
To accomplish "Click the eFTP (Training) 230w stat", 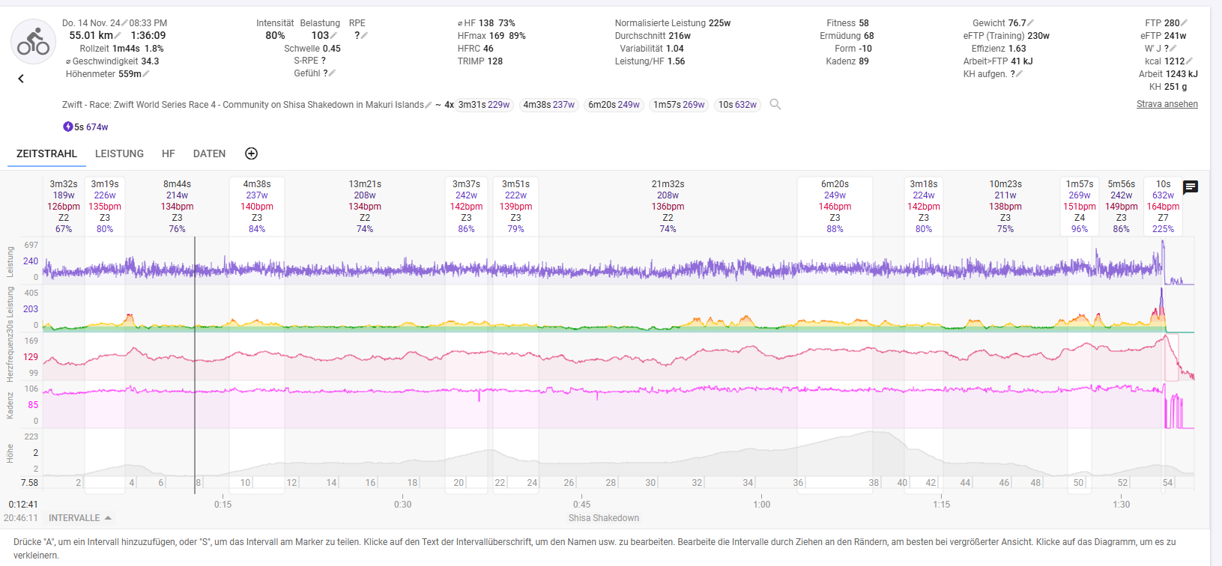I will [1006, 36].
